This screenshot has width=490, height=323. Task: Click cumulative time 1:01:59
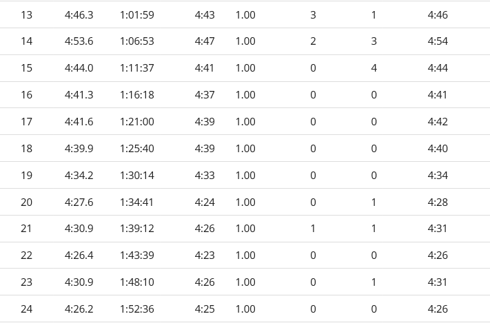pyautogui.click(x=137, y=15)
